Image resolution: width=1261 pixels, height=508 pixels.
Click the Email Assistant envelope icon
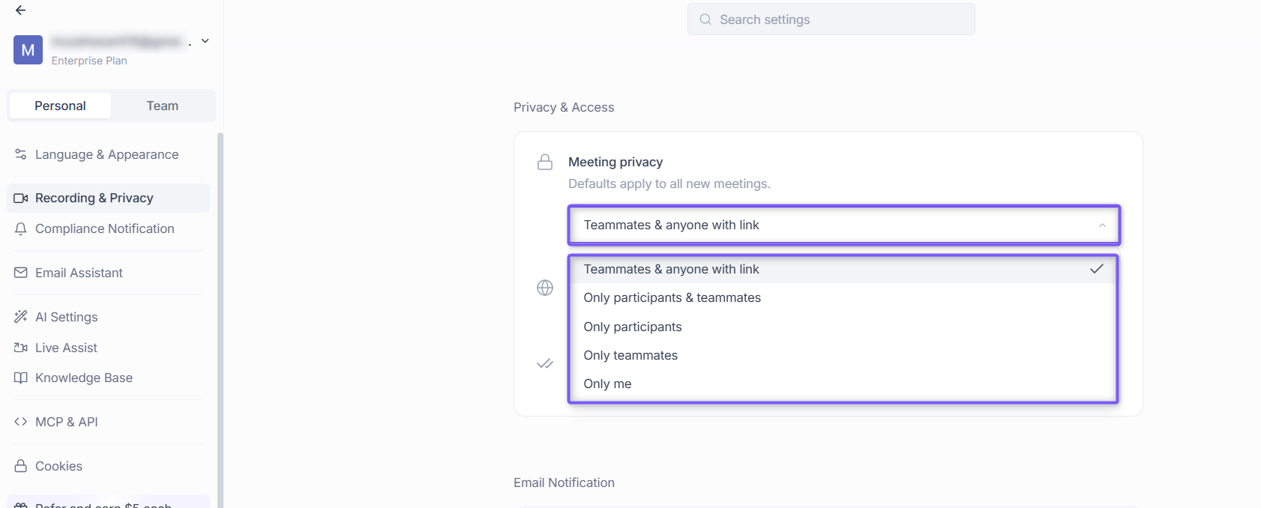21,273
